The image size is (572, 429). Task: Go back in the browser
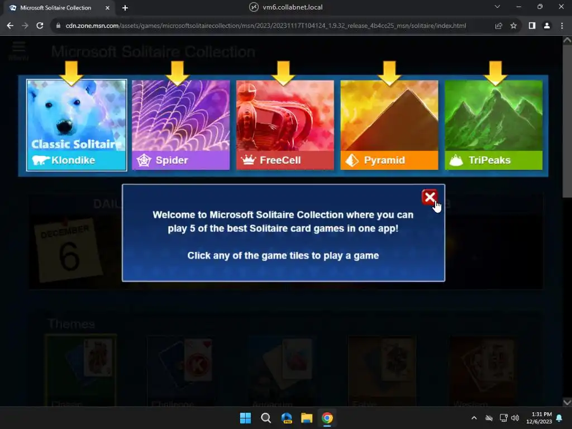pos(10,26)
